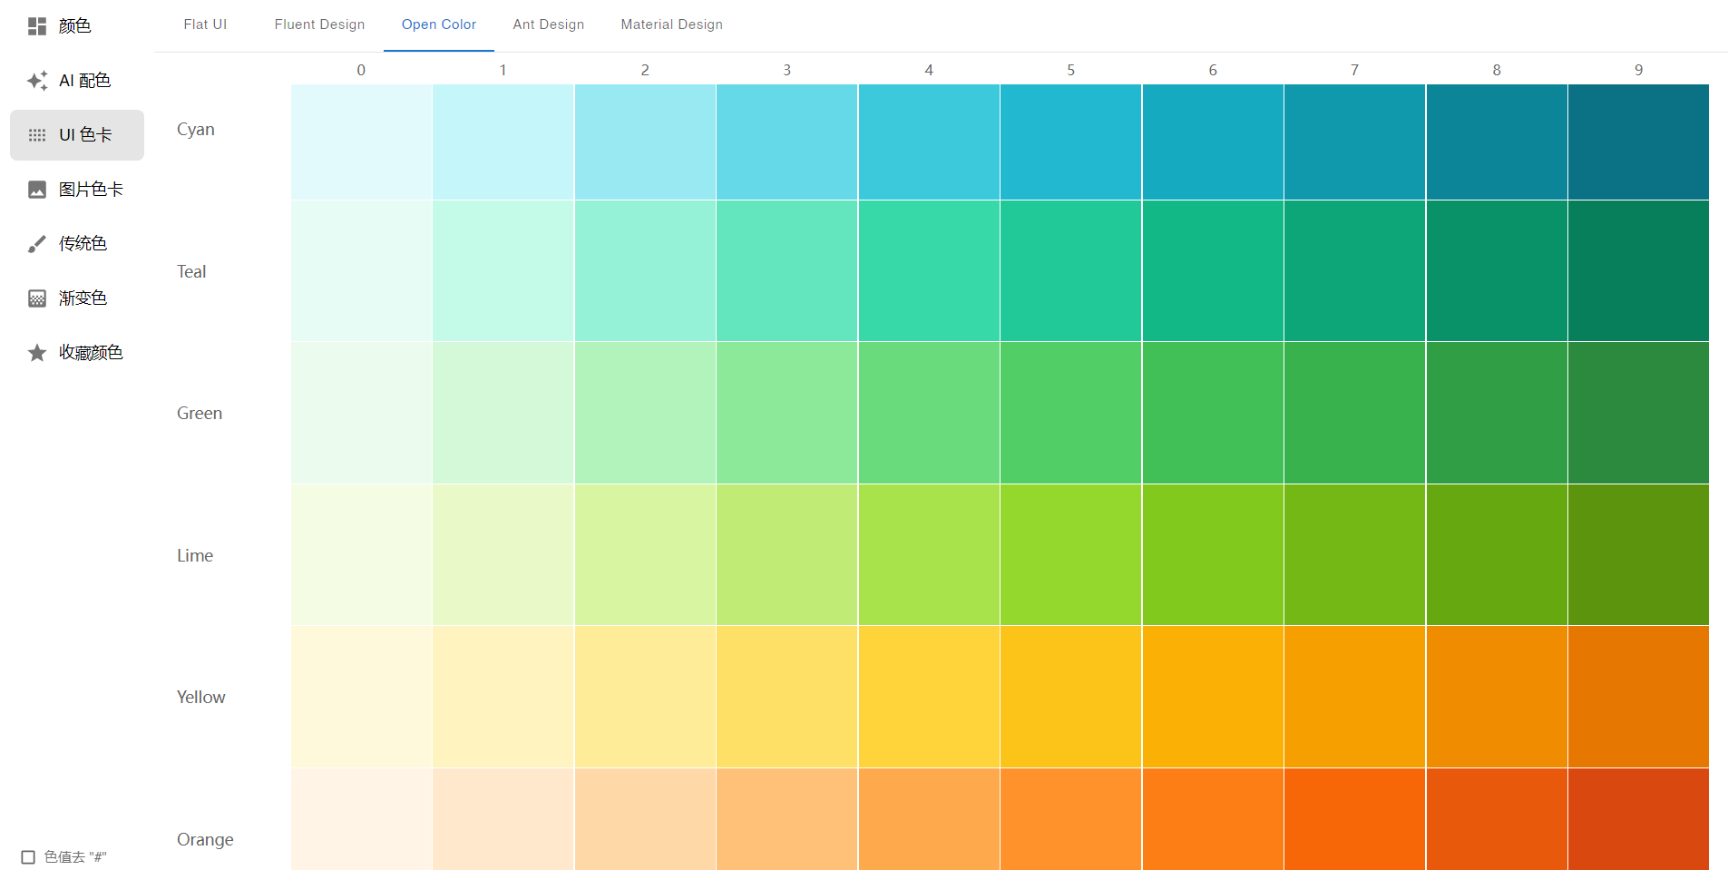The image size is (1728, 870).
Task: Switch to the Fluent Design tab
Action: tap(319, 24)
